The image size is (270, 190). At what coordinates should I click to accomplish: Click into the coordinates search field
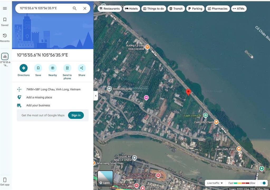45,8
